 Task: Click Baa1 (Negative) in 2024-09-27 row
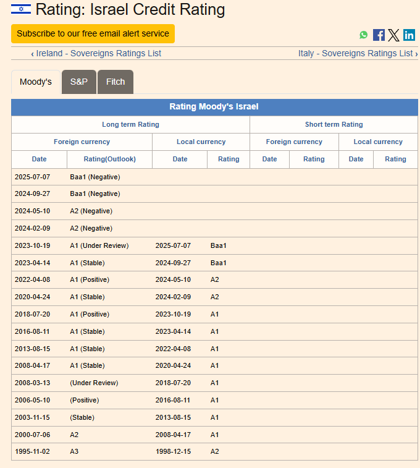(95, 194)
